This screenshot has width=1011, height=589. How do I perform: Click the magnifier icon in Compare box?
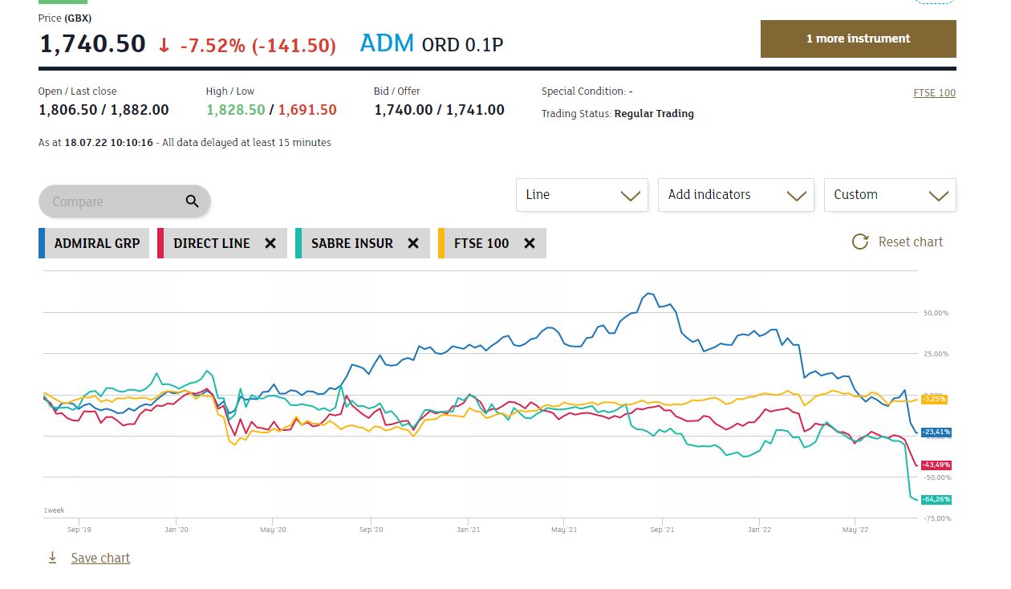192,201
